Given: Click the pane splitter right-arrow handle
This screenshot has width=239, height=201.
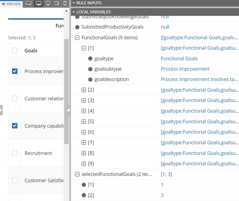Looking at the screenshot, I should pos(68,110).
